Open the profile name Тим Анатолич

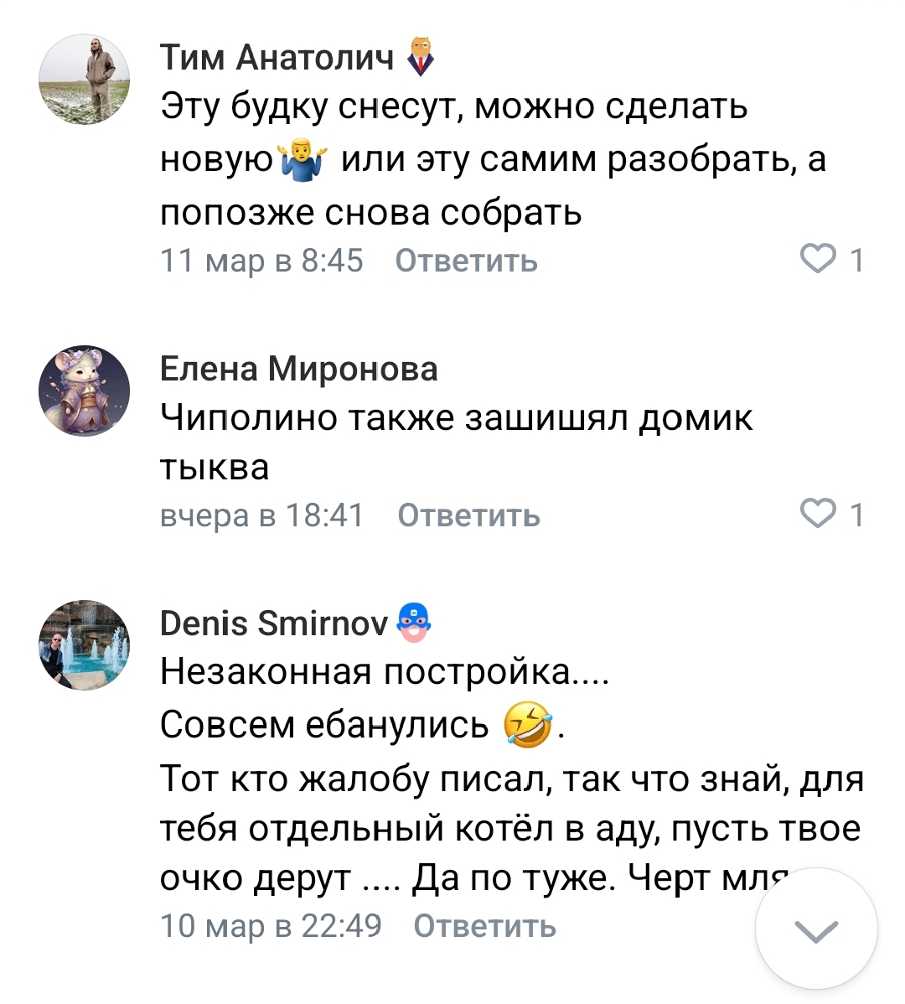[277, 57]
